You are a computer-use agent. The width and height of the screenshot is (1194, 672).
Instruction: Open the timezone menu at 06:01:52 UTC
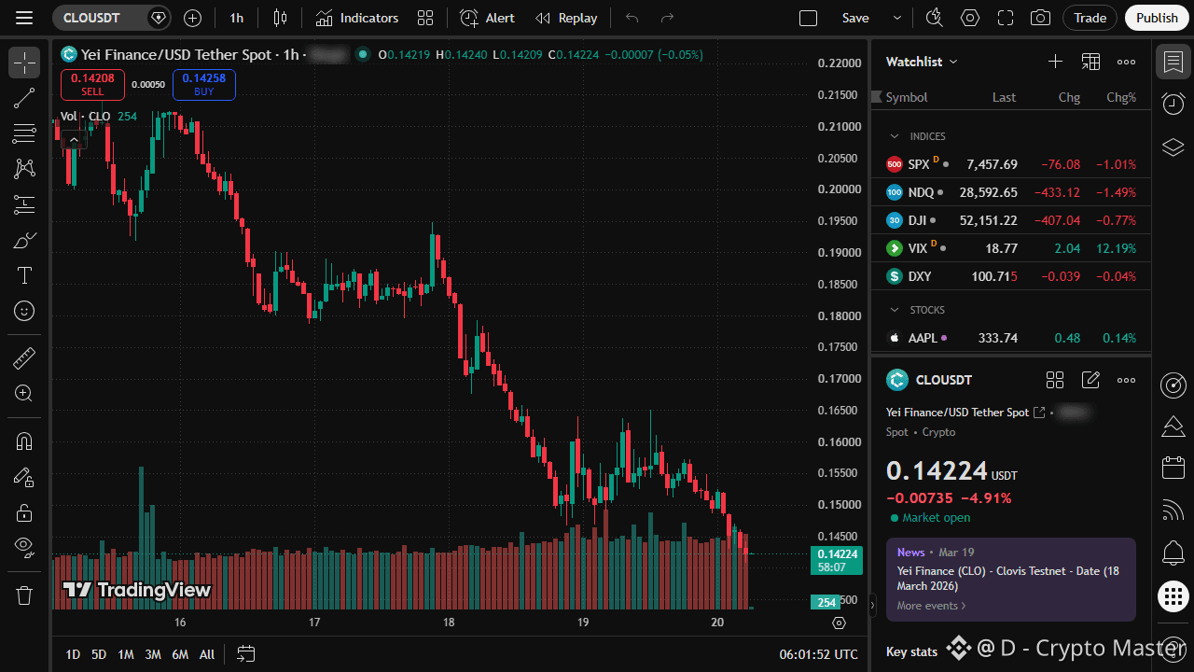point(819,654)
